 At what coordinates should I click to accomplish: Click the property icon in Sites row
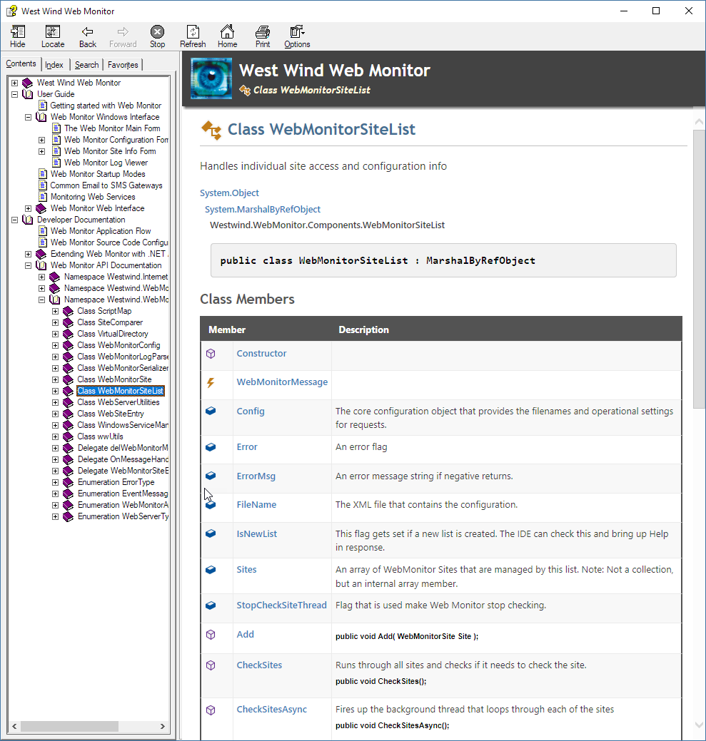[x=211, y=569]
